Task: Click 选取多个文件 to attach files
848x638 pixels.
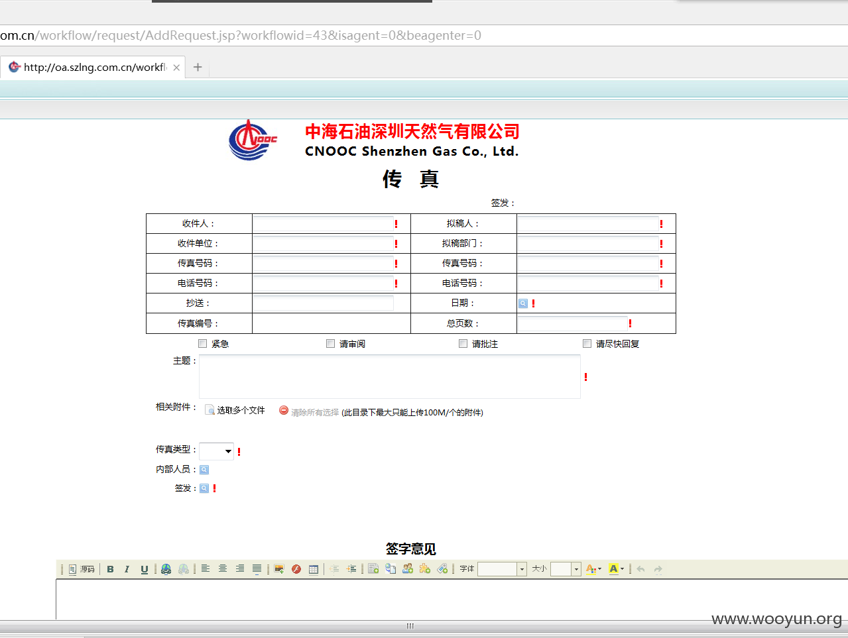Action: 235,411
